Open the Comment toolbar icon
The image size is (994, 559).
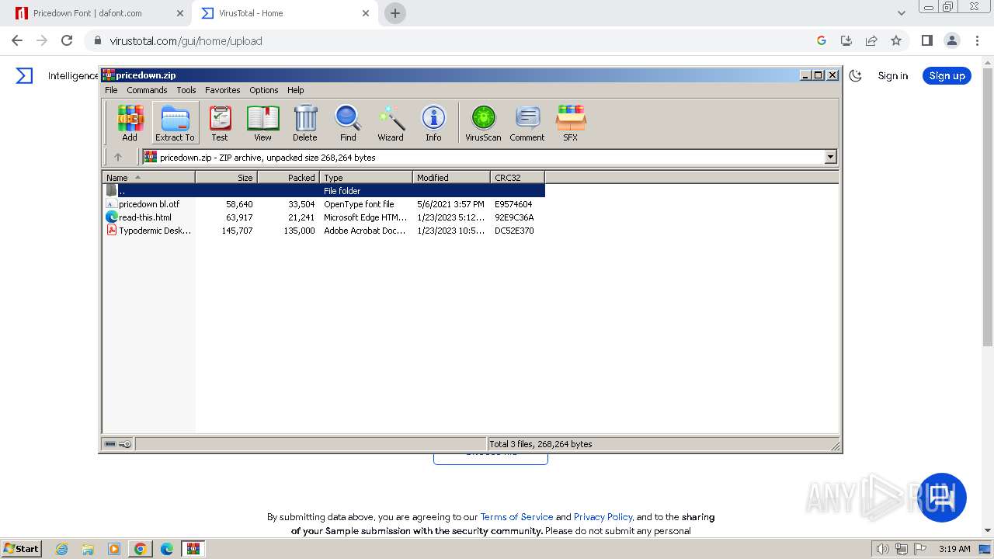pyautogui.click(x=527, y=123)
